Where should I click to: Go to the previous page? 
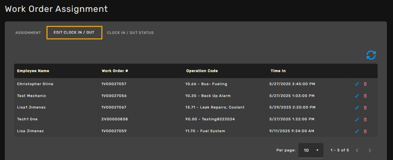(x=357, y=150)
